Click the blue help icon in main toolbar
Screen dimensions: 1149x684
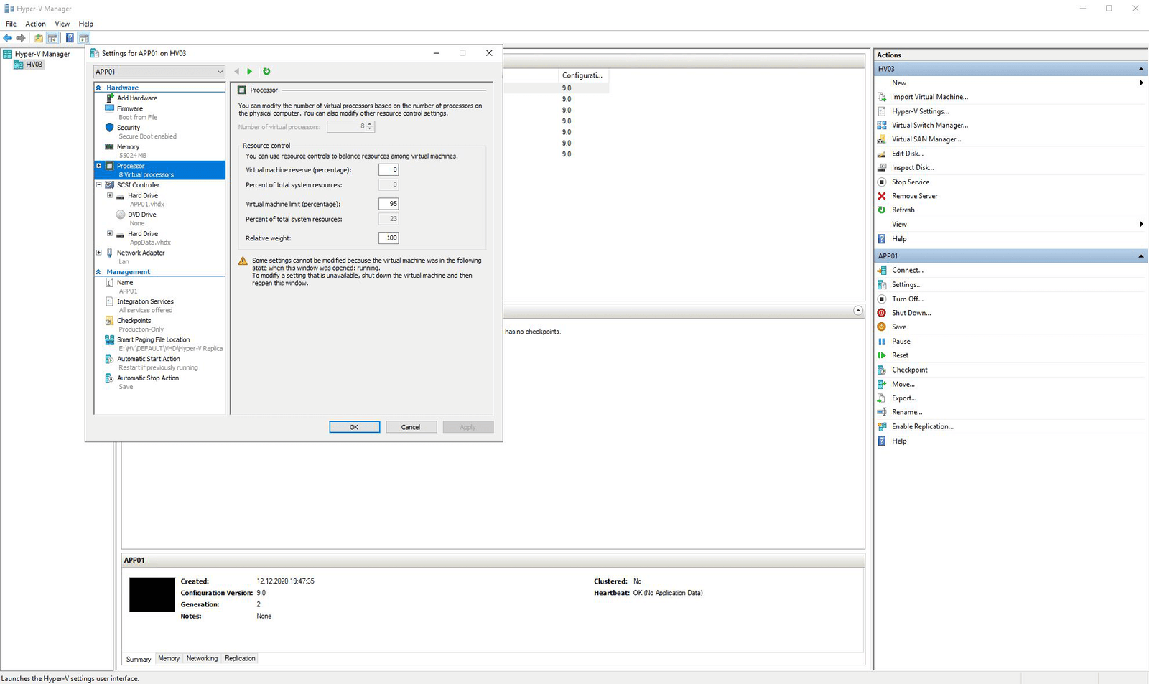pyautogui.click(x=70, y=38)
